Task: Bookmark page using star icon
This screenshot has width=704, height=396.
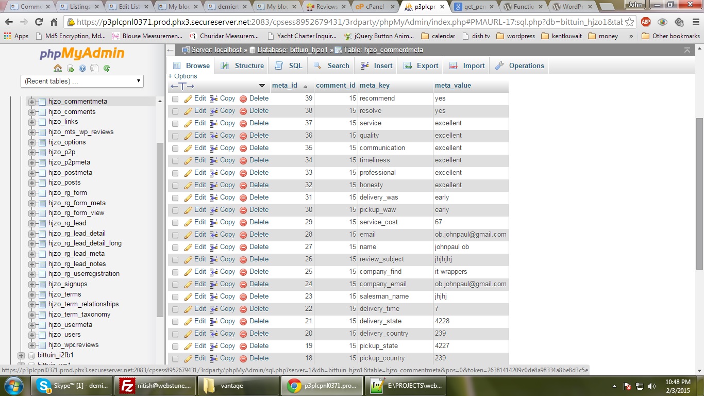Action: [629, 22]
